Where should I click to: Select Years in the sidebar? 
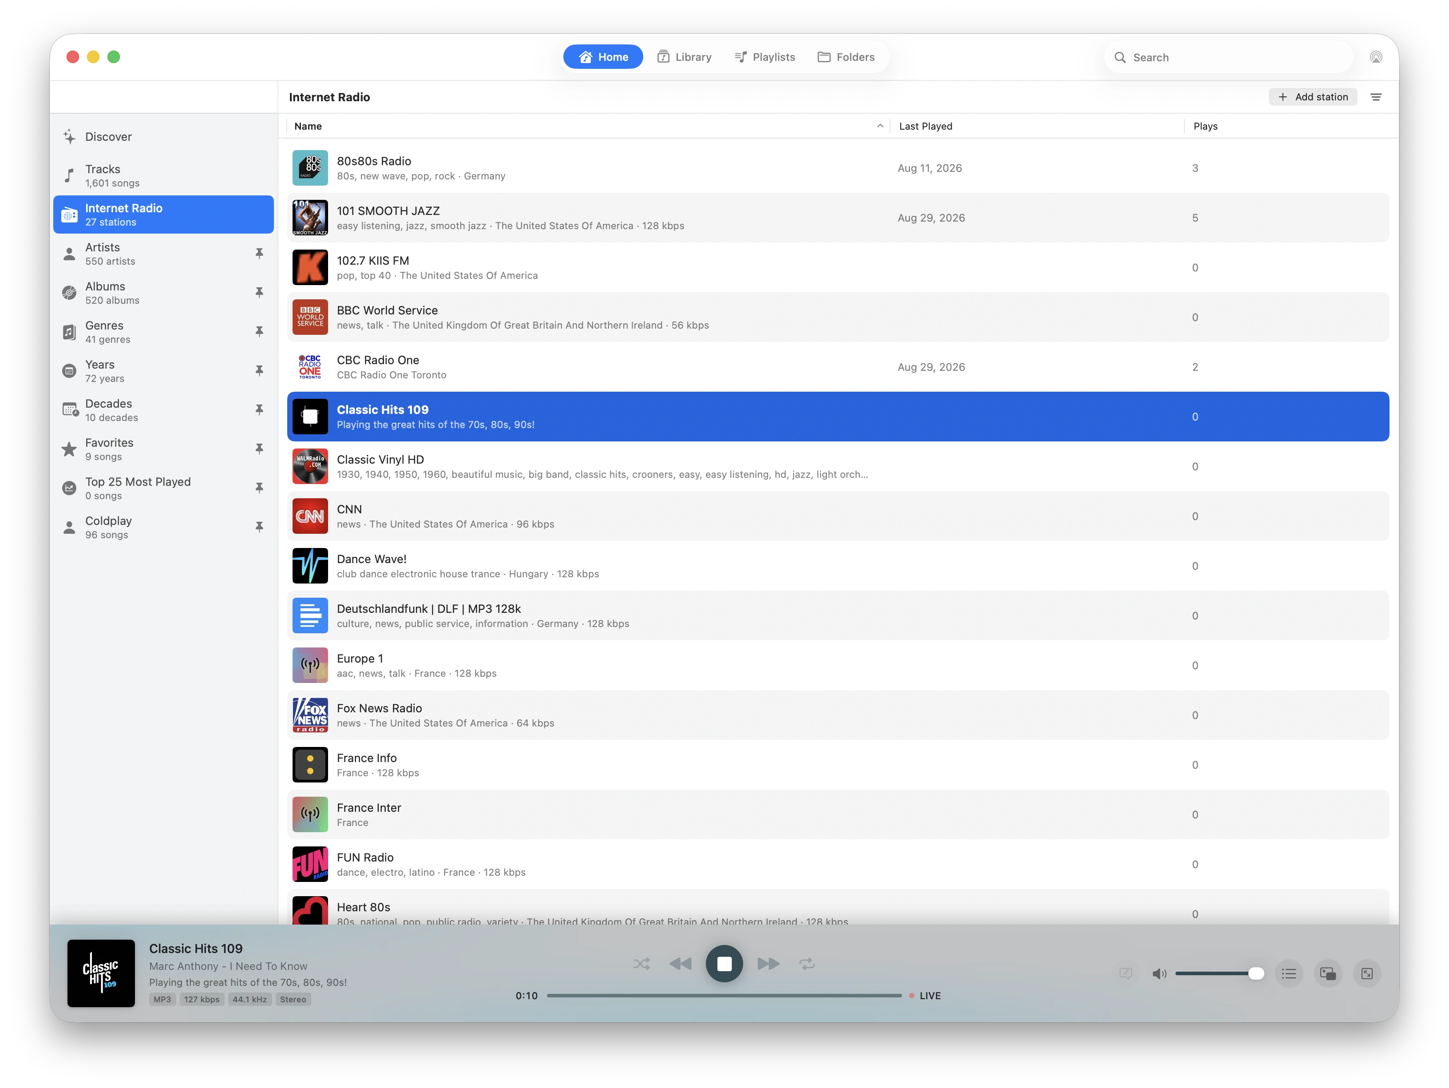point(163,371)
